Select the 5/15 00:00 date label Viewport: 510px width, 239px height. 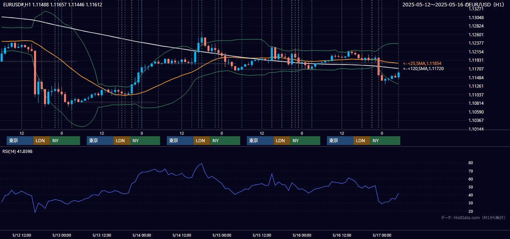tap(222, 235)
